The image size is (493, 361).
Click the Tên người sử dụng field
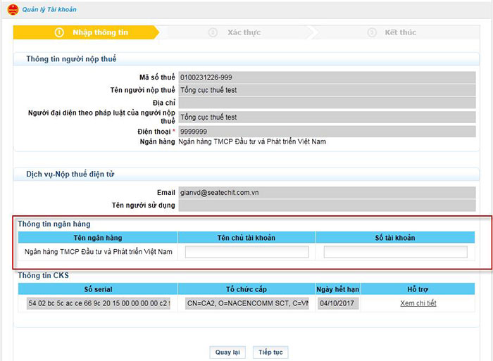[327, 205]
